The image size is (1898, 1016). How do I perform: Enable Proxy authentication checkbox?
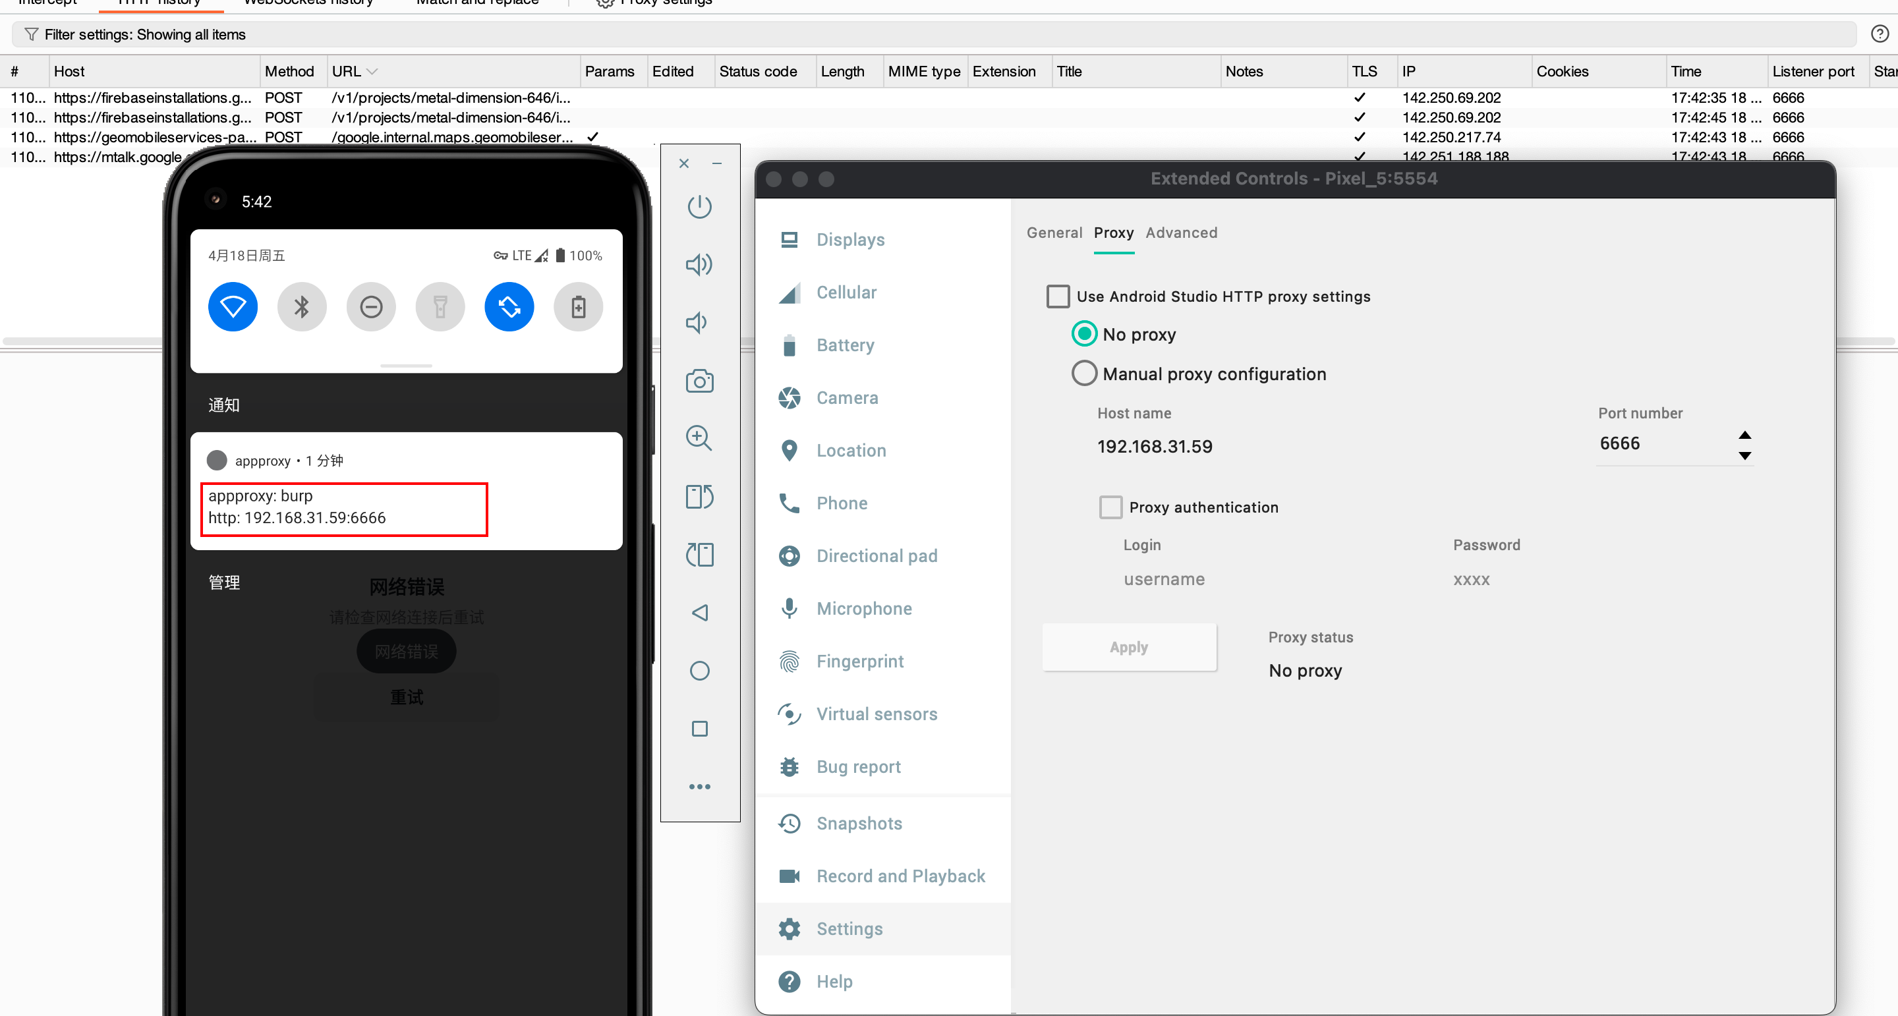[1110, 507]
